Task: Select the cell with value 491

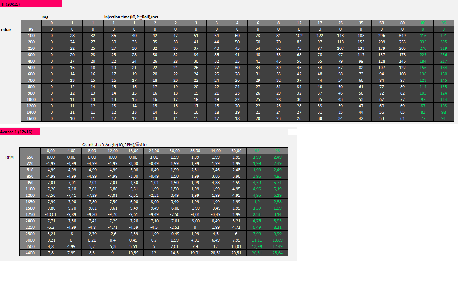Action: (x=443, y=35)
